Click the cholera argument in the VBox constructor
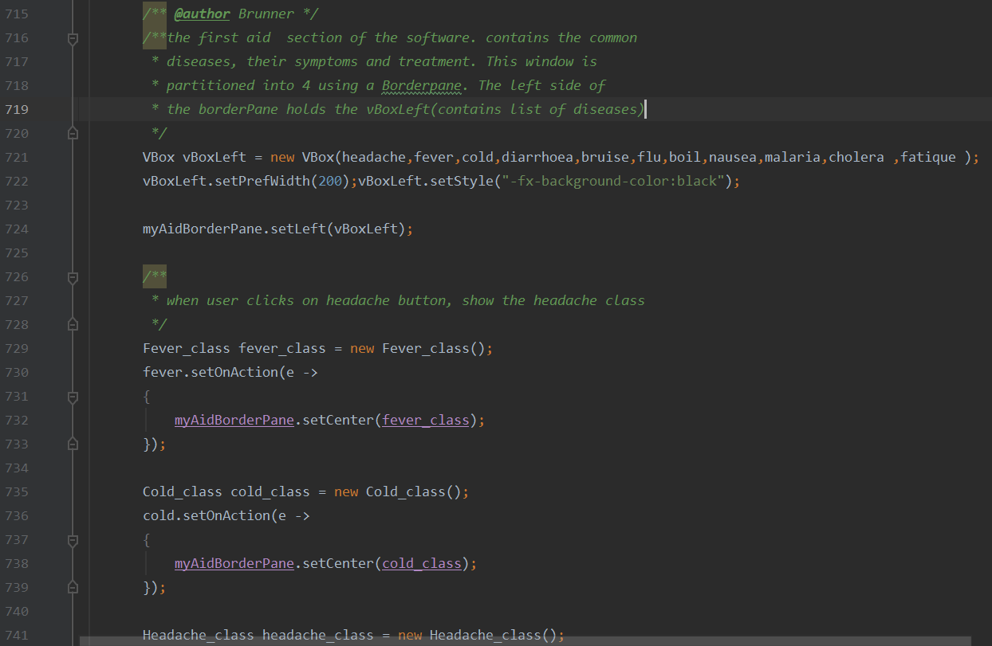The height and width of the screenshot is (646, 992). point(856,157)
